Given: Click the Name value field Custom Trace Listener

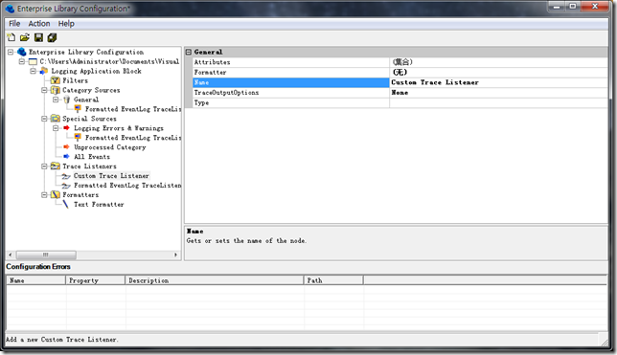Looking at the screenshot, I should point(498,82).
